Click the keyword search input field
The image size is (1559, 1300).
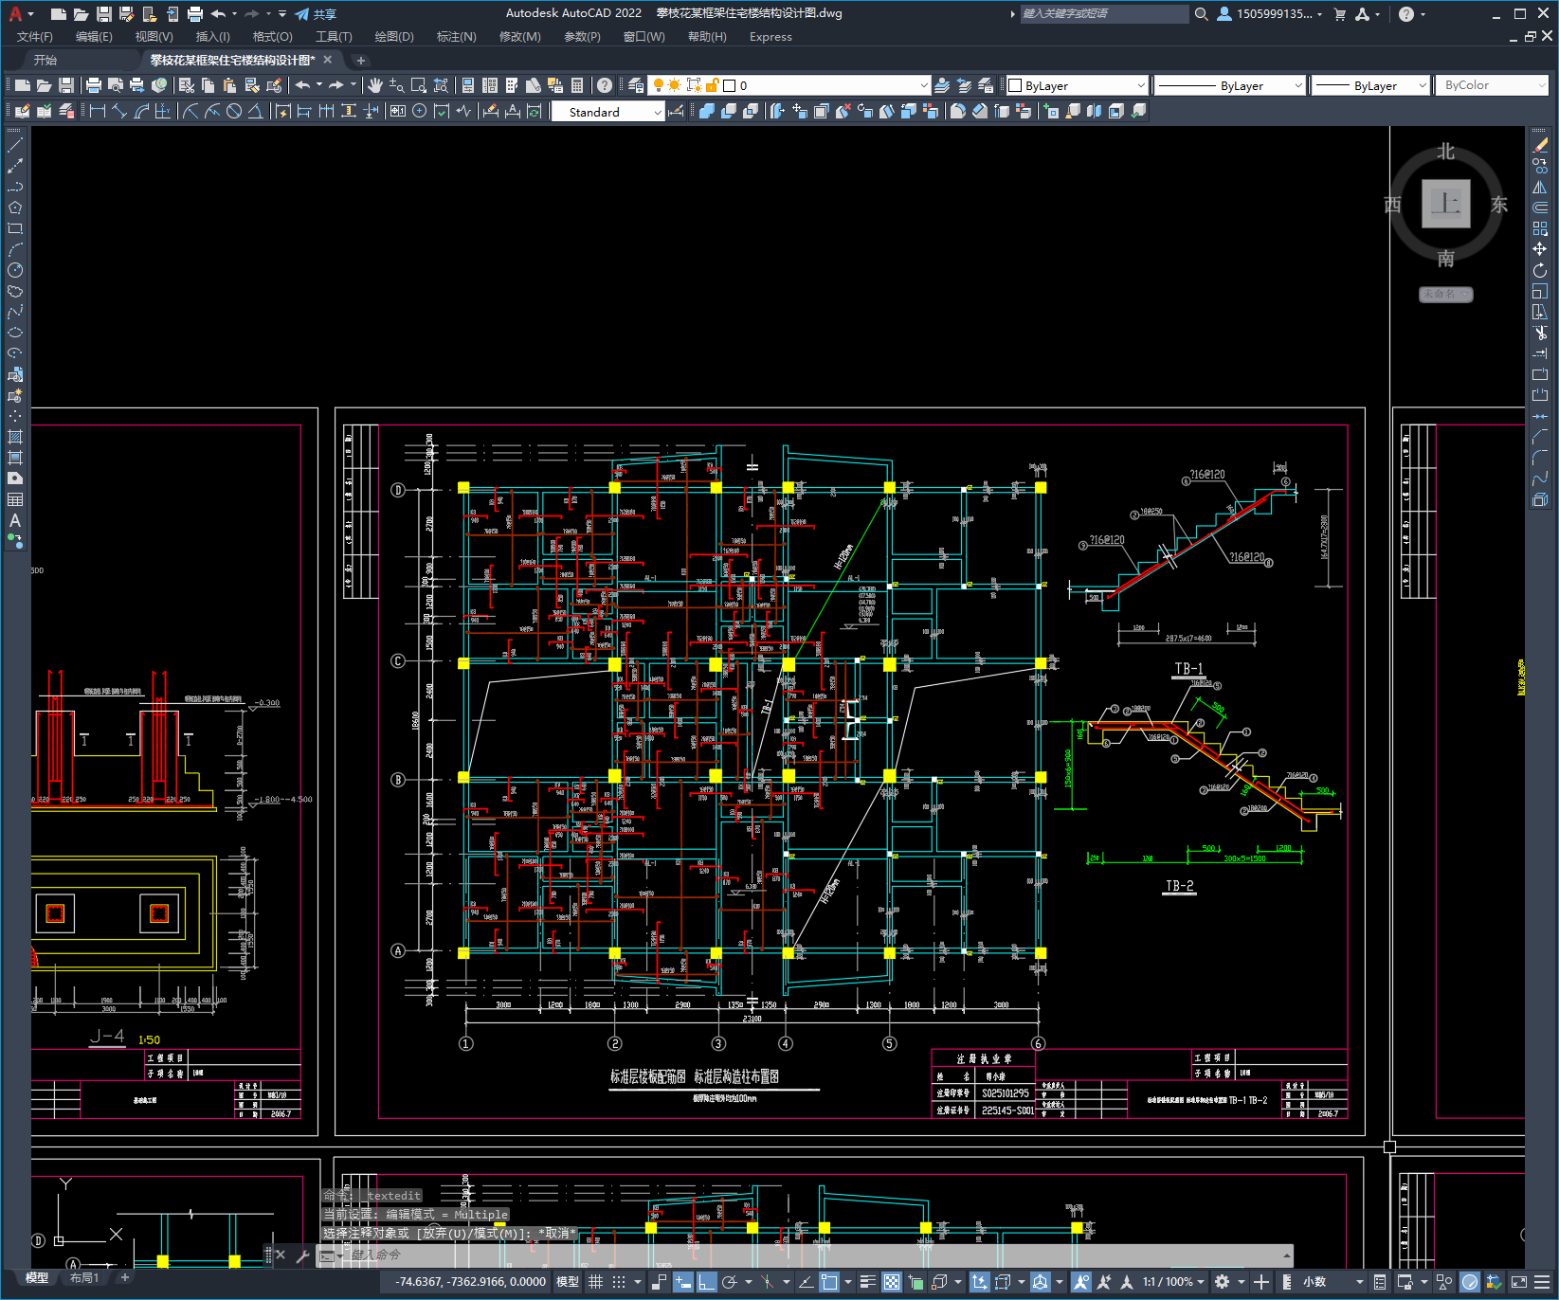click(x=1104, y=14)
